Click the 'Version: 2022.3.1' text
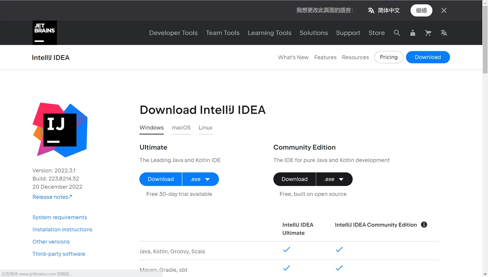 click(x=54, y=170)
